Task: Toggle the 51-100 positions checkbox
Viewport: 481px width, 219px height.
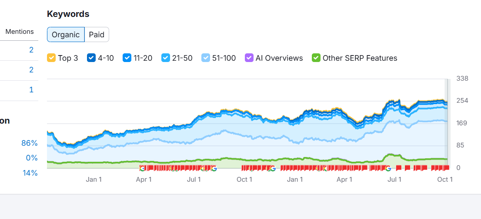Action: (206, 58)
